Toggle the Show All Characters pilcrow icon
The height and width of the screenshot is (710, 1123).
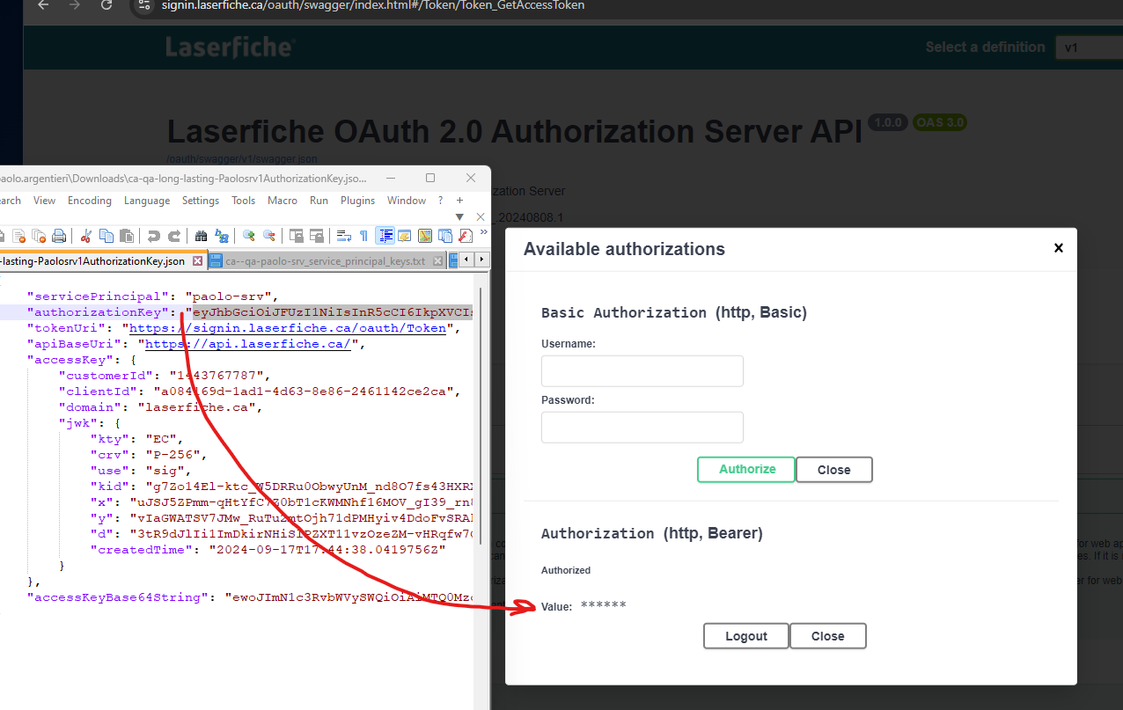coord(363,236)
